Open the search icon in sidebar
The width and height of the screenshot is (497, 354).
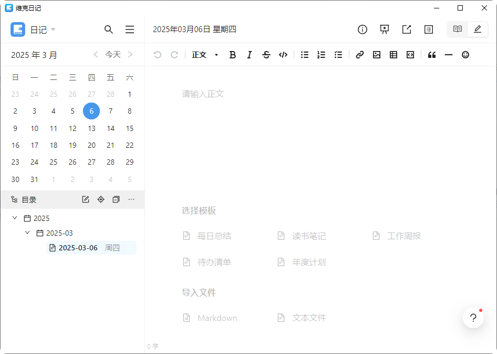tap(109, 29)
